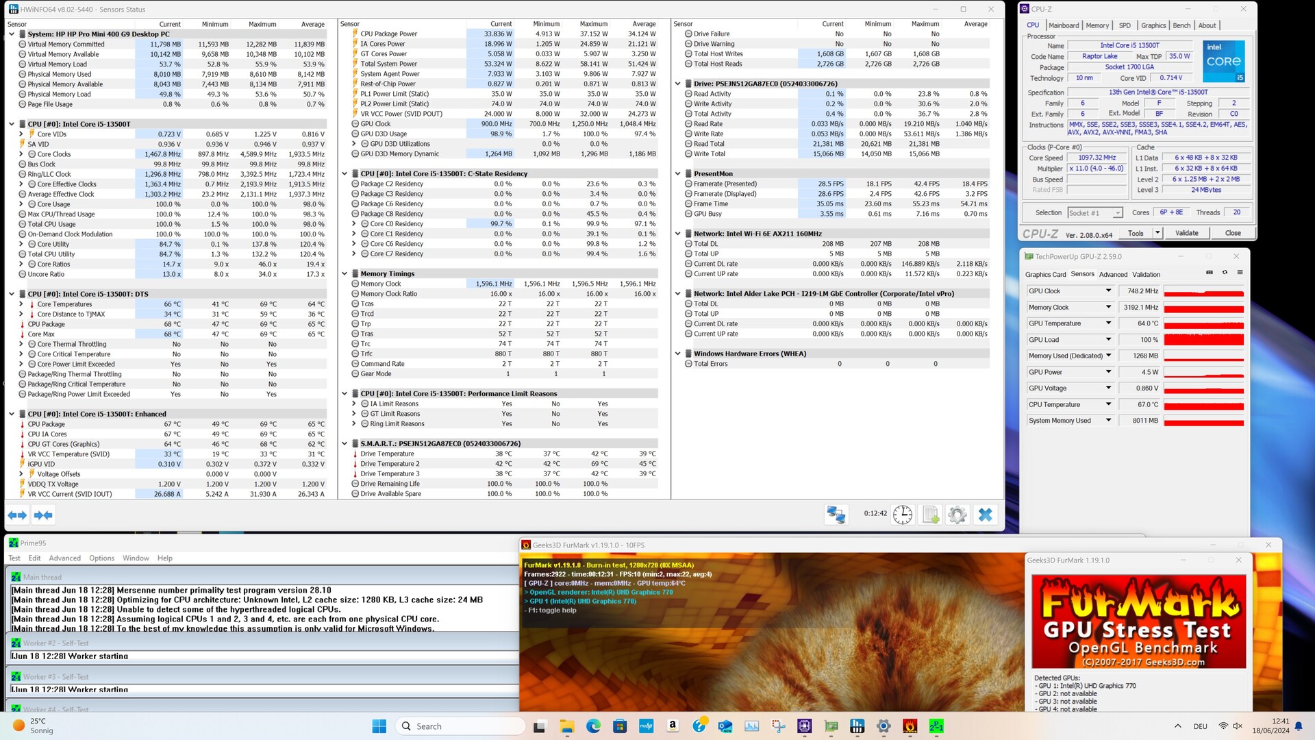Click the left-right expand arrows icon
The width and height of the screenshot is (1315, 740).
(x=17, y=515)
